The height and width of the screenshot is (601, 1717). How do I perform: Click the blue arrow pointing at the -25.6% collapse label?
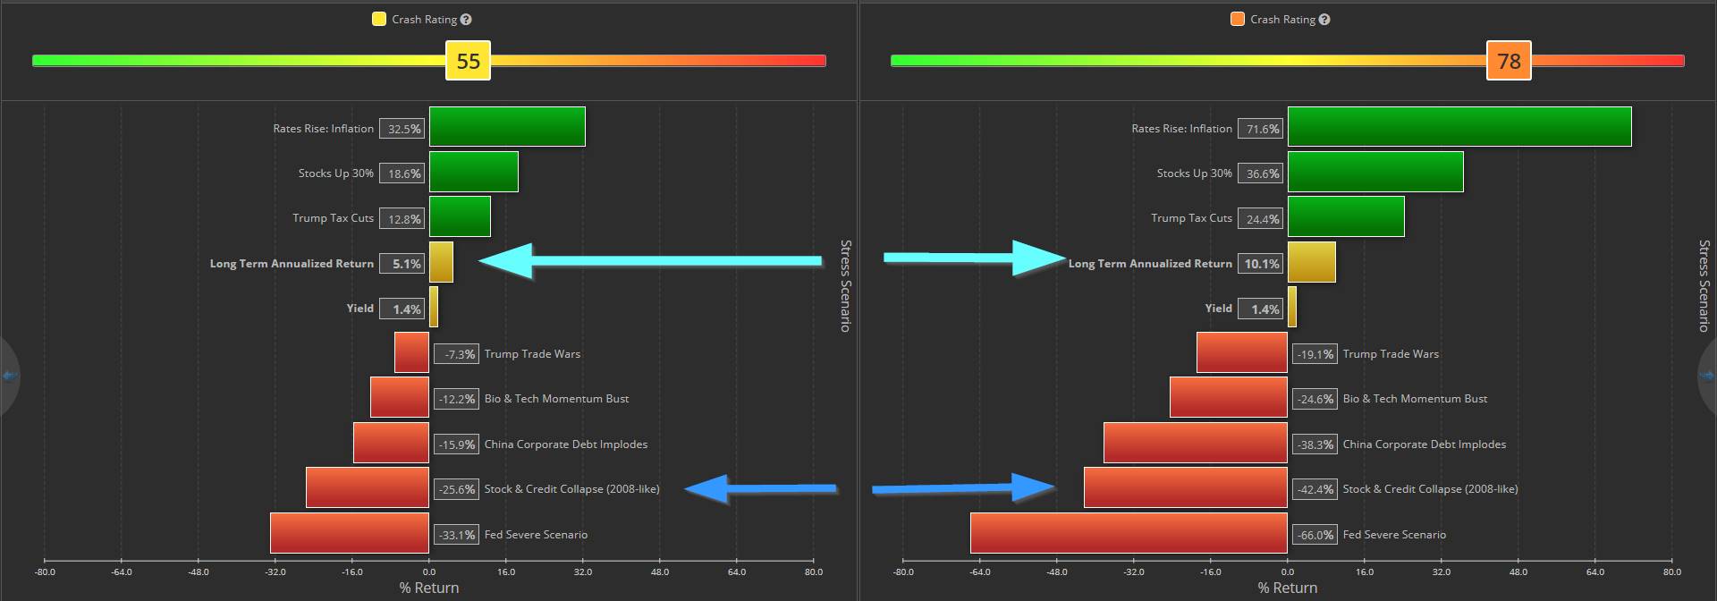click(760, 488)
